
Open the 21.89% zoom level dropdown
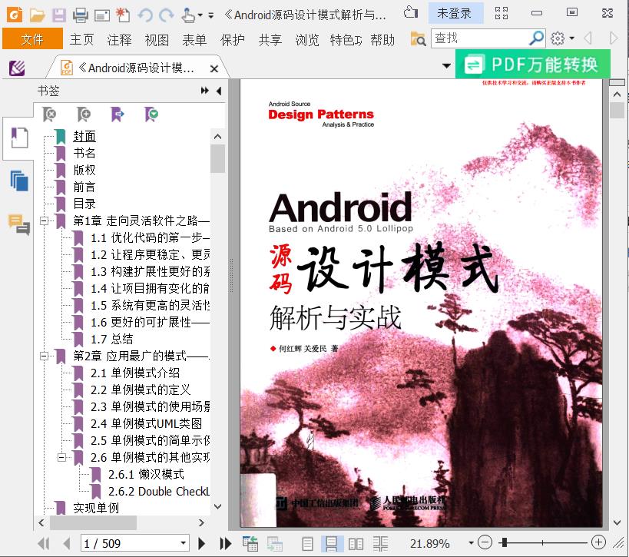[471, 543]
